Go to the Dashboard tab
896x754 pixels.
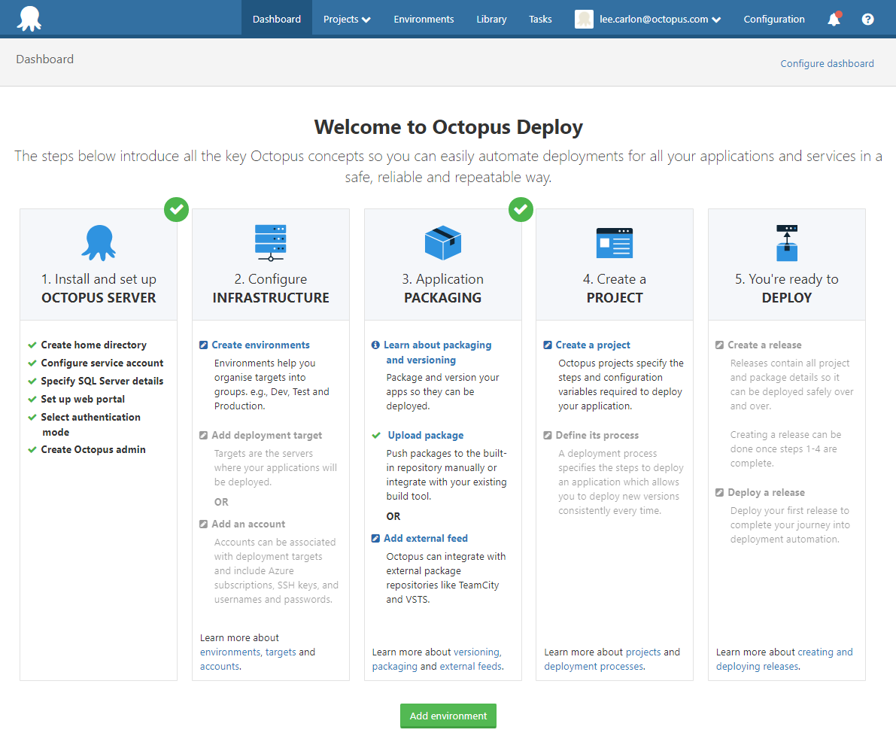click(277, 19)
